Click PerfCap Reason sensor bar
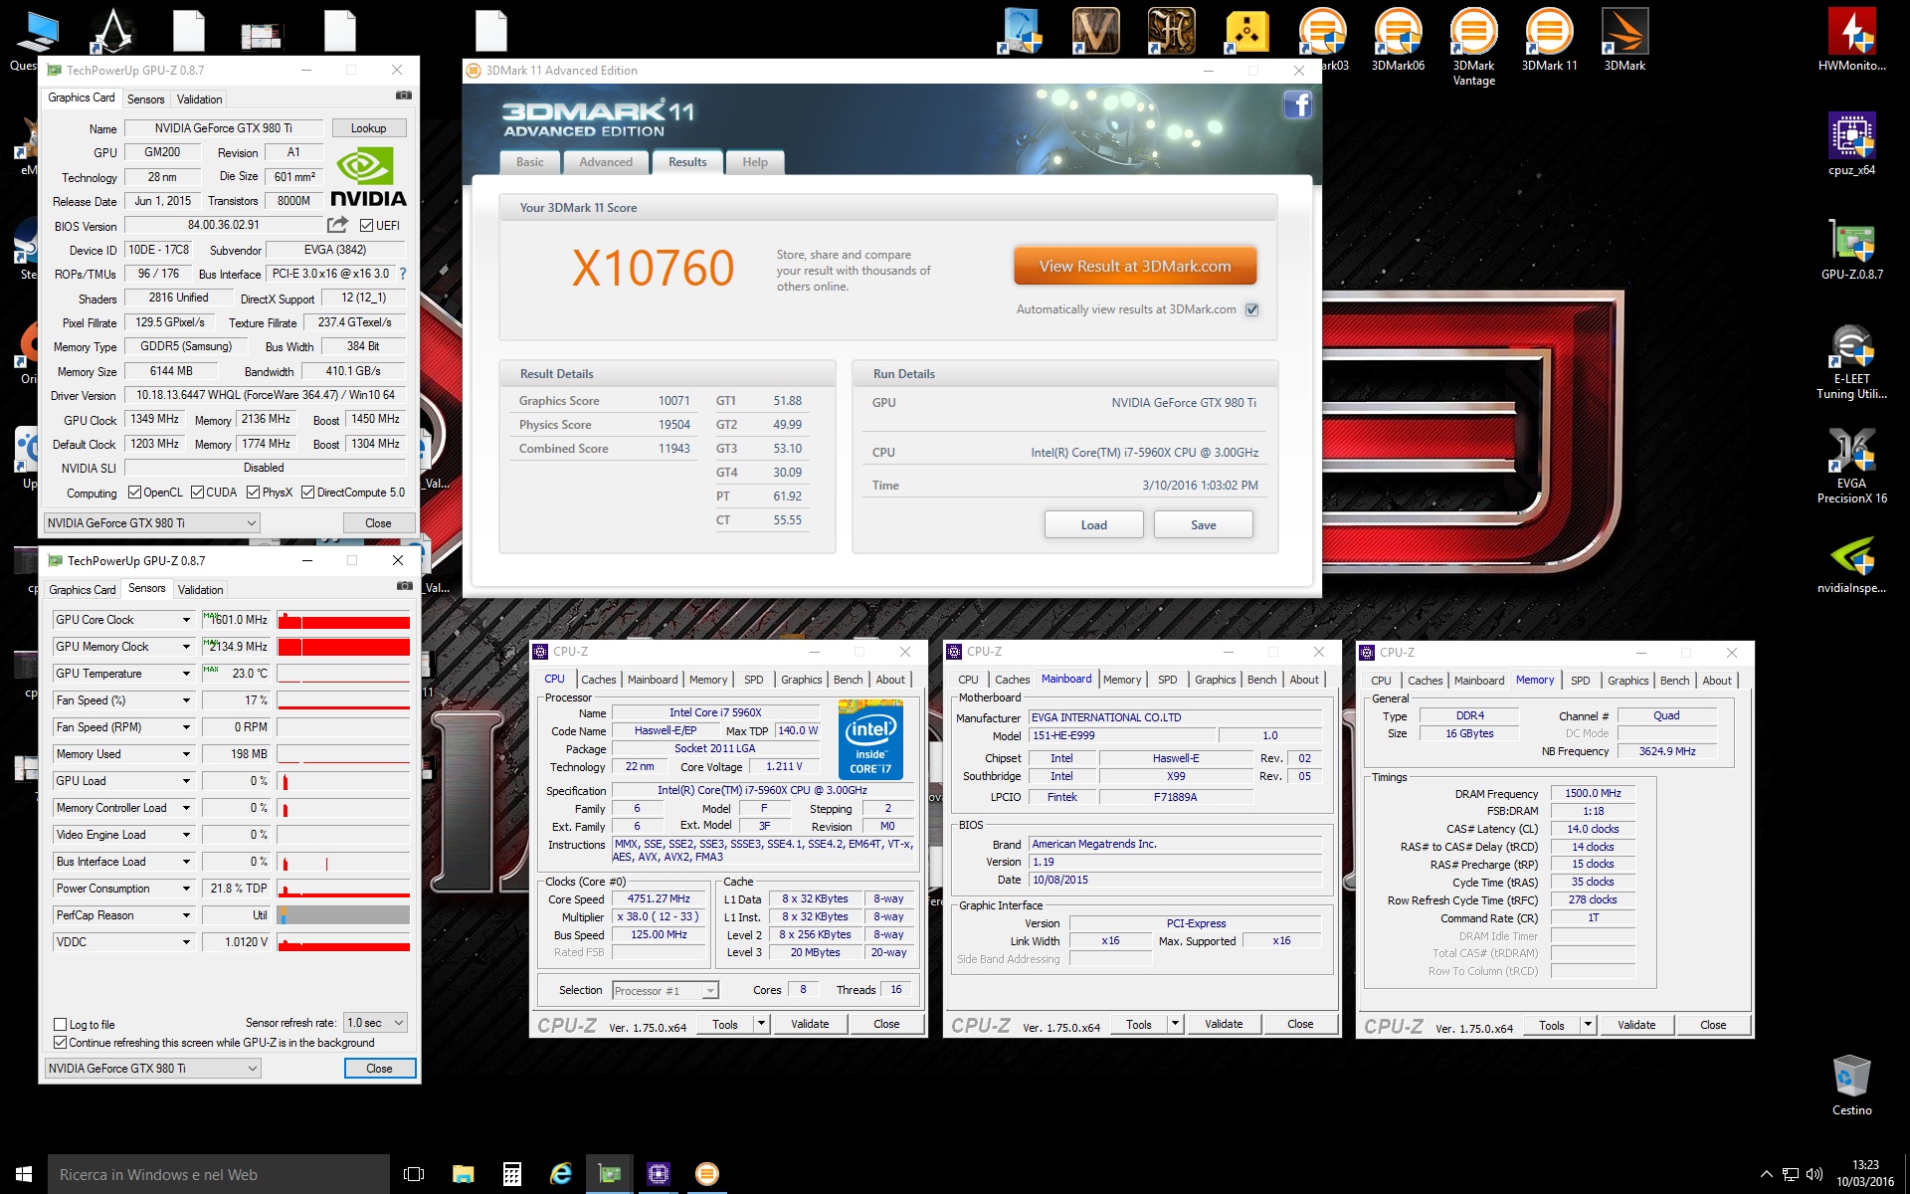Image resolution: width=1910 pixels, height=1194 pixels. 343,915
